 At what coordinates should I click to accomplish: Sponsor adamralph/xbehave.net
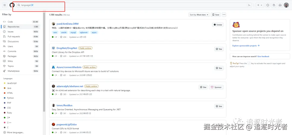tap(216, 87)
